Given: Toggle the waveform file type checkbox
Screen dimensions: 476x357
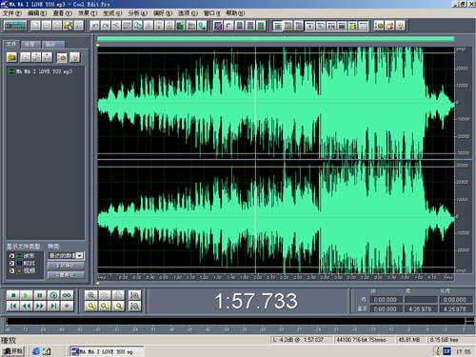Looking at the screenshot, I should 11,256.
